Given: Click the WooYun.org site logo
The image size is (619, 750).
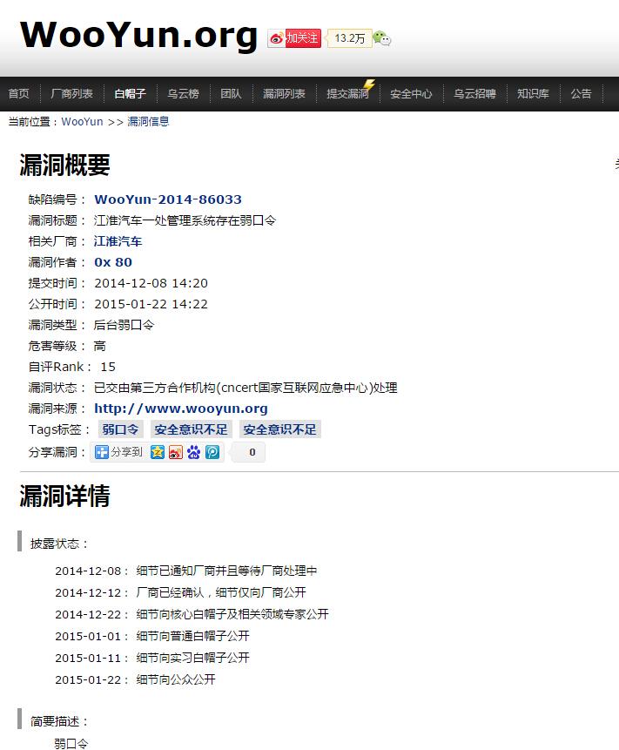Looking at the screenshot, I should pos(138,35).
